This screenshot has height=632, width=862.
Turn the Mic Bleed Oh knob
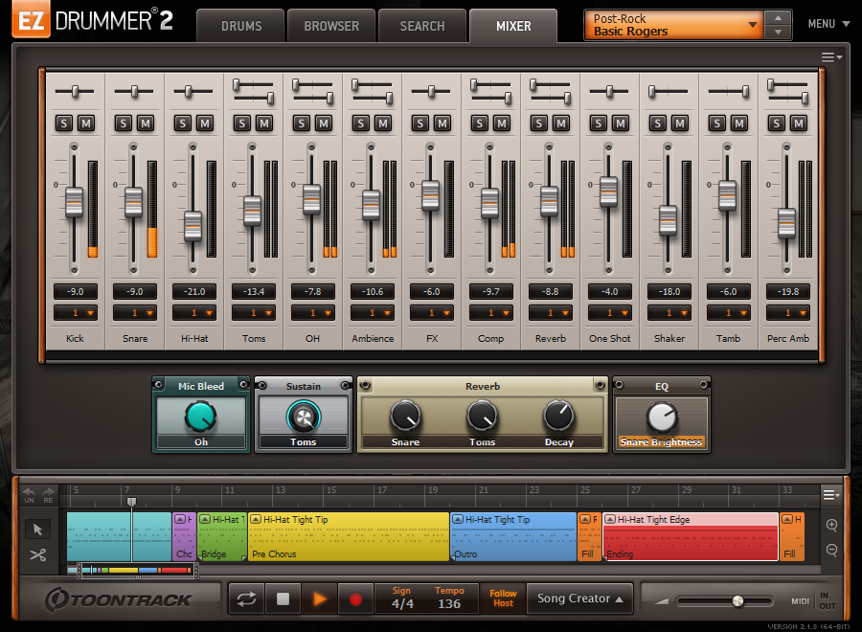pyautogui.click(x=201, y=417)
